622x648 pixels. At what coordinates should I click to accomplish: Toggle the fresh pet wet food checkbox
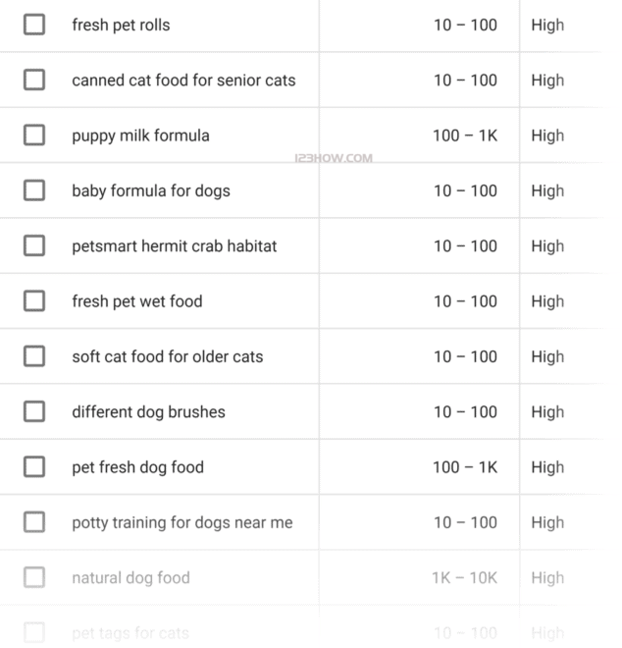[34, 301]
